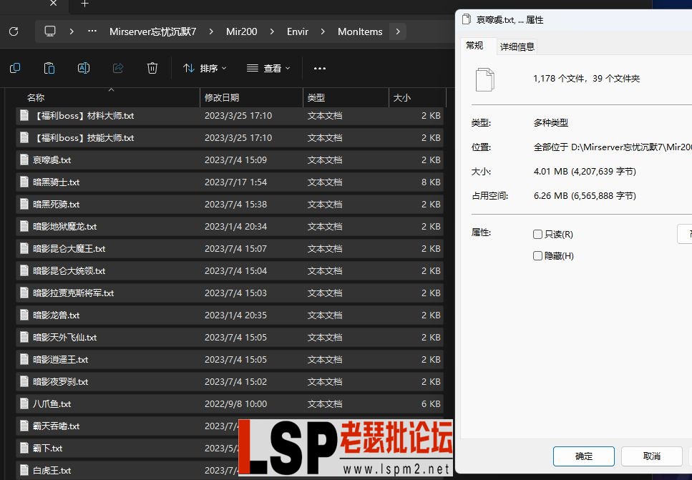Click the location path starting D:\Mirserver
The height and width of the screenshot is (480, 692).
click(x=613, y=147)
